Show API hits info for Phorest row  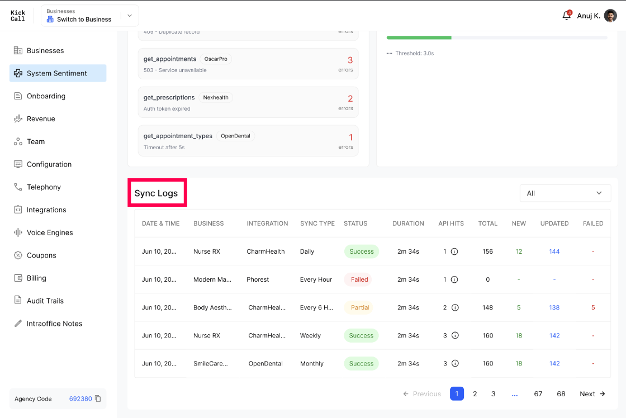[x=454, y=279]
